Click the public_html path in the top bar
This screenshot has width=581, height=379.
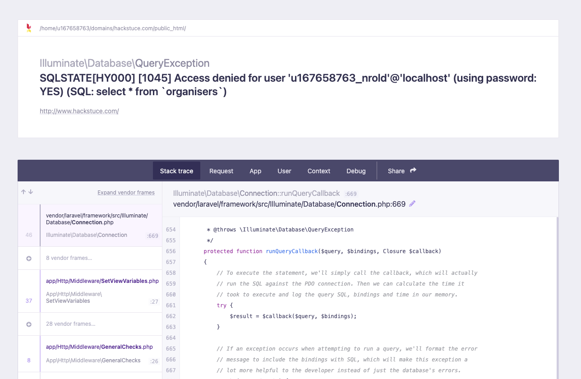pyautogui.click(x=112, y=28)
